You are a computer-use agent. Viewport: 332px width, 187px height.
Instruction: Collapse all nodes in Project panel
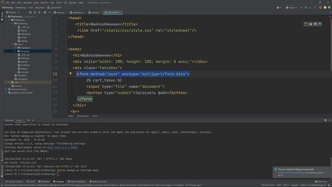[x=39, y=12]
